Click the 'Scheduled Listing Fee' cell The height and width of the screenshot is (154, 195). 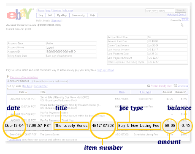click(x=146, y=135)
